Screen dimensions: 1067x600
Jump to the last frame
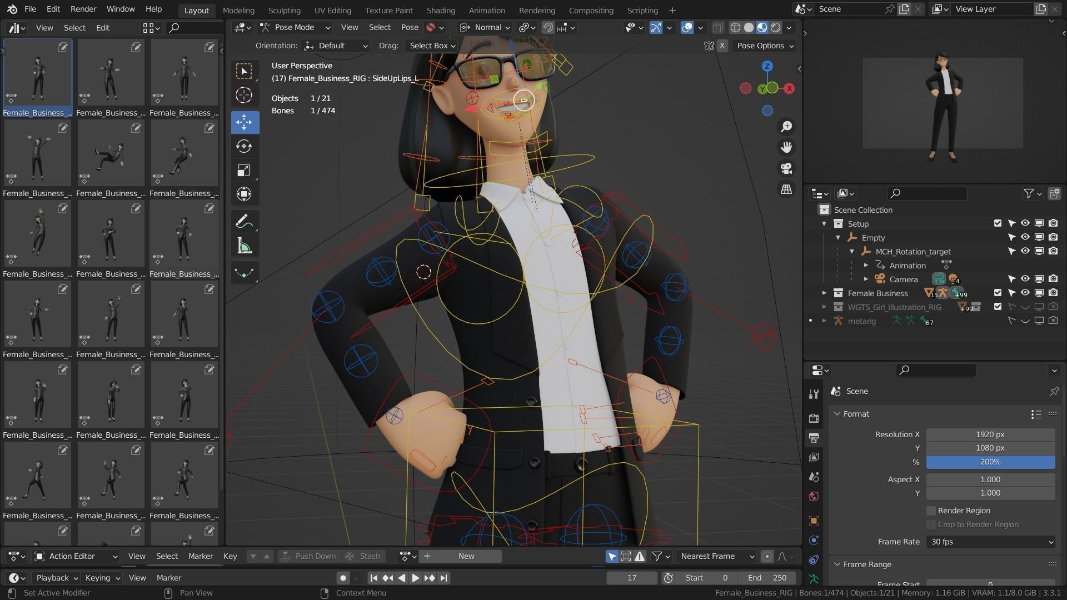[443, 578]
